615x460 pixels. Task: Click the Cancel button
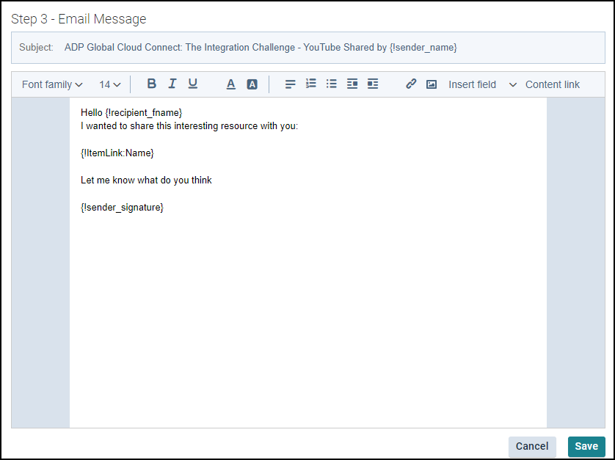532,446
